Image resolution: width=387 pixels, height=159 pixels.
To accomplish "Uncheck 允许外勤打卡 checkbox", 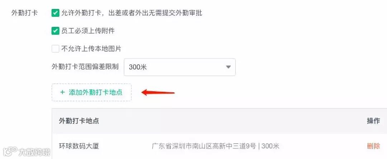I will (55, 13).
